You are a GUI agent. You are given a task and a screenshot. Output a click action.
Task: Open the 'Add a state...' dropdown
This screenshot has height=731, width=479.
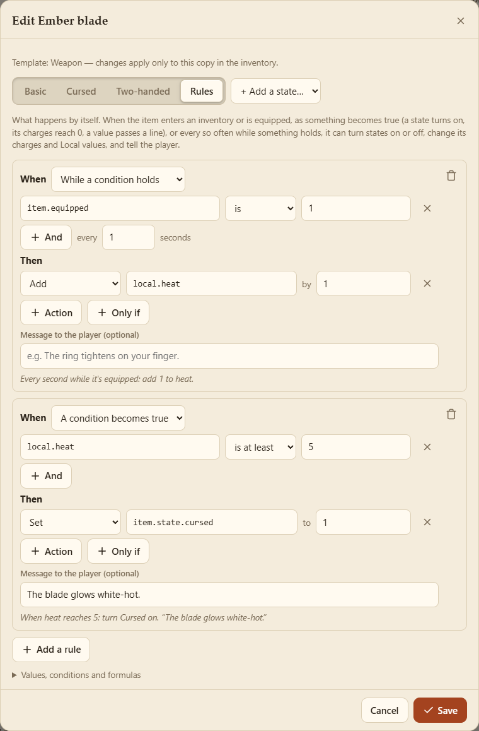pos(275,92)
